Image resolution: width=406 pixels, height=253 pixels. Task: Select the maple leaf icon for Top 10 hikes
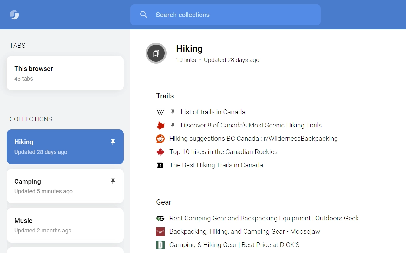160,152
